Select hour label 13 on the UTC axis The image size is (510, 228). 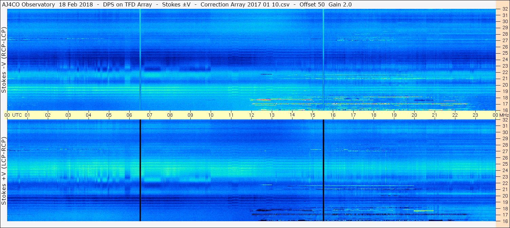272,115
